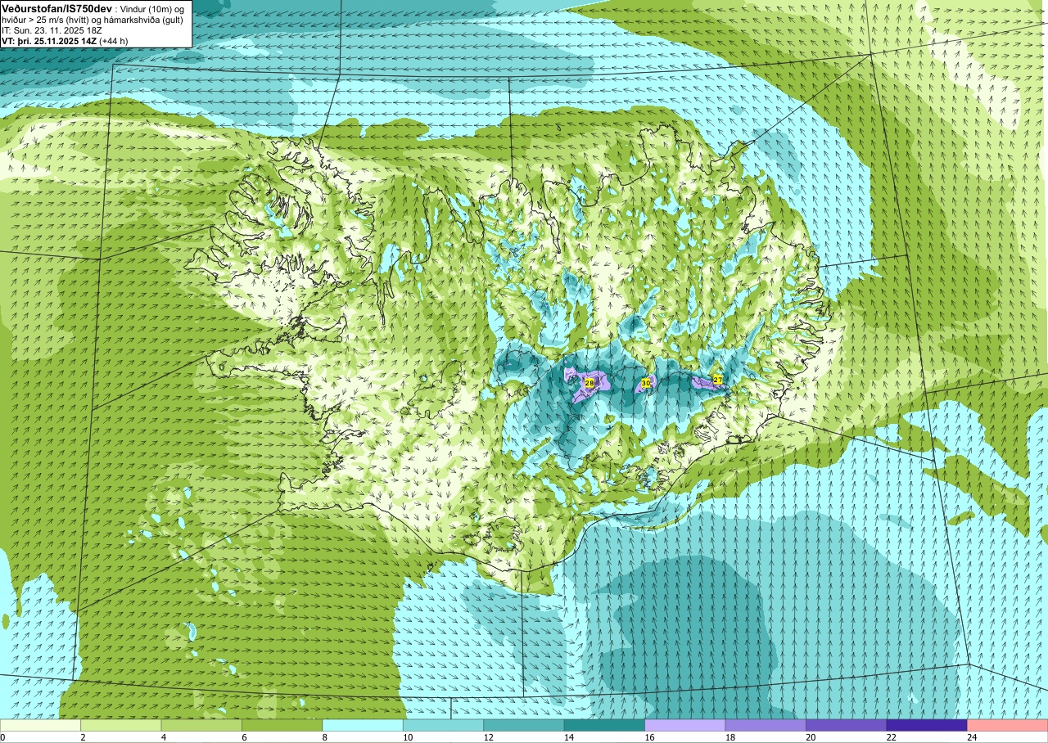Select the 22–24 m/s deep indigo legend swatch
The height and width of the screenshot is (743, 1048).
click(x=927, y=725)
